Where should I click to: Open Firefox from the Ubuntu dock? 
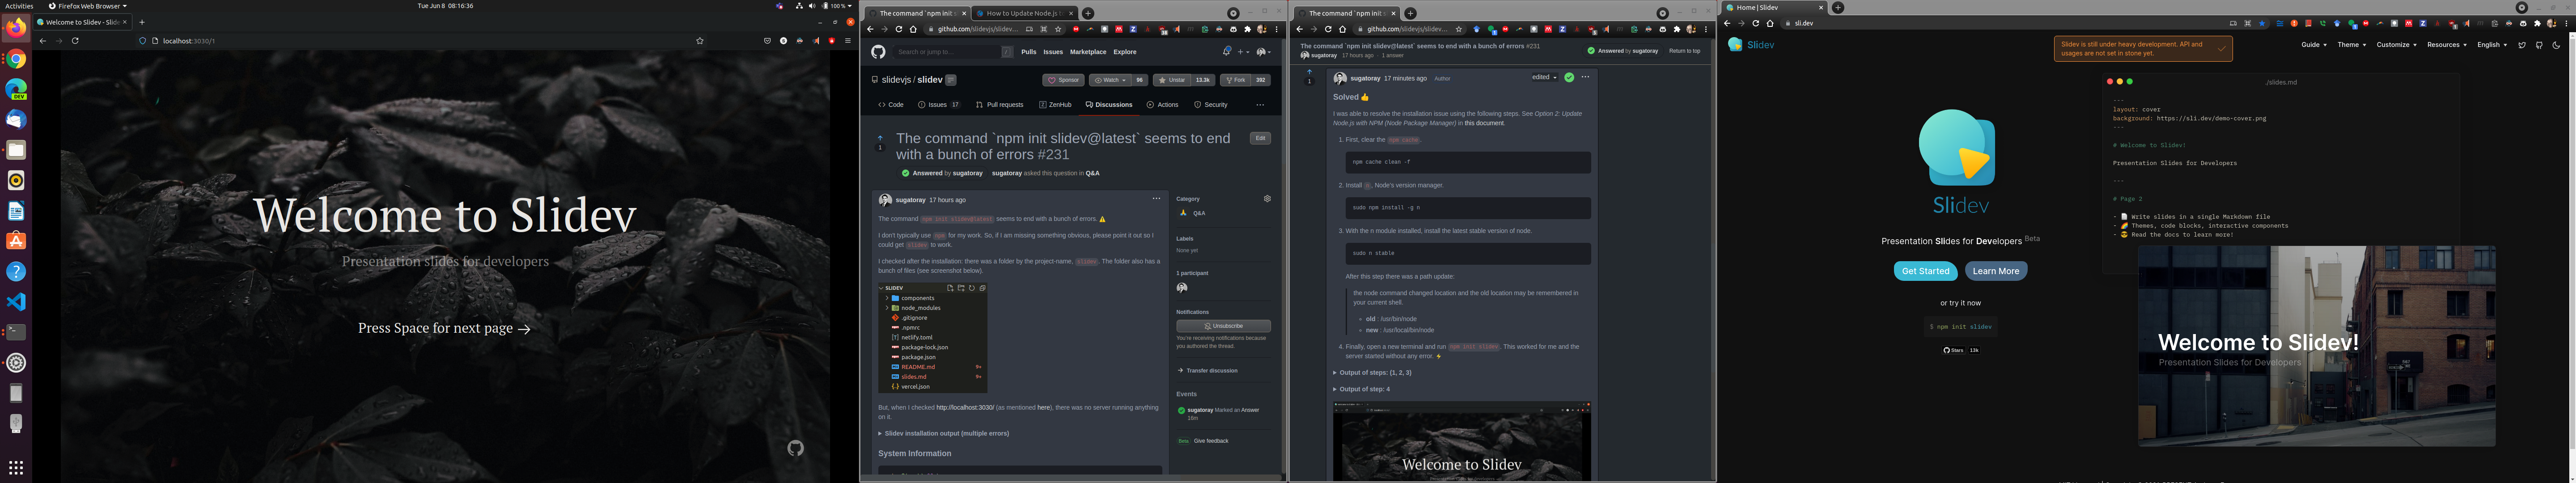click(x=16, y=28)
